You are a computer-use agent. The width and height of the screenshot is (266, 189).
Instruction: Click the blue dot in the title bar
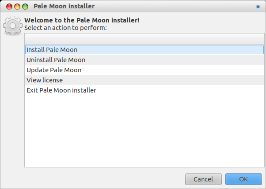coord(258,7)
